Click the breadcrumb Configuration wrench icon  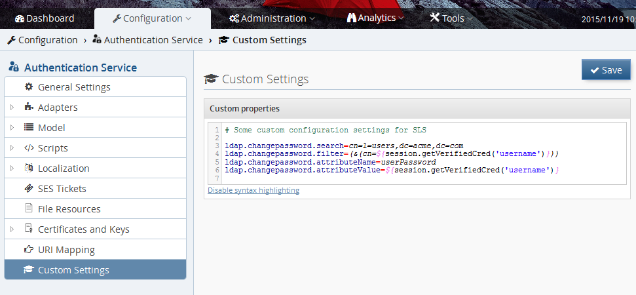point(11,40)
